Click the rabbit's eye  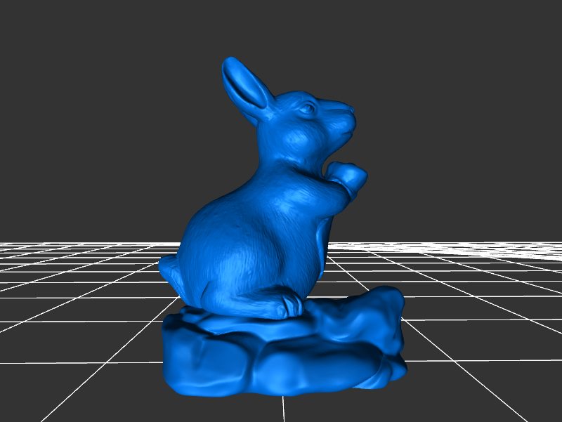point(307,109)
